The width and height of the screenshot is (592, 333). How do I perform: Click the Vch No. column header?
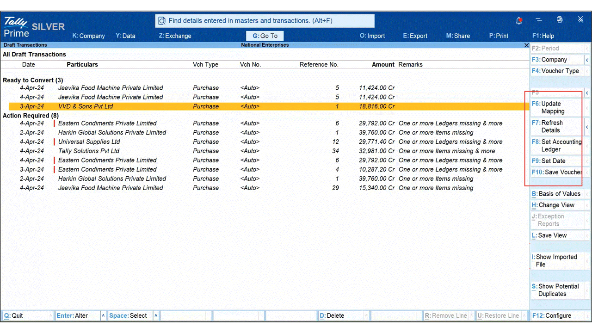click(x=251, y=64)
